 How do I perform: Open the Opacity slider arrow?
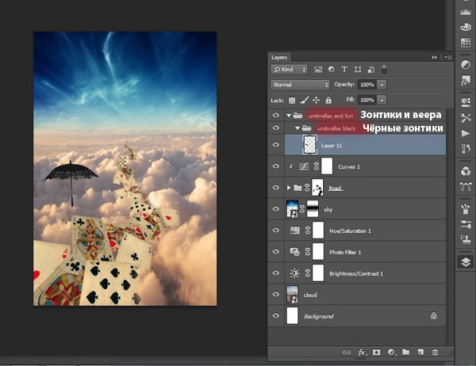coord(382,85)
